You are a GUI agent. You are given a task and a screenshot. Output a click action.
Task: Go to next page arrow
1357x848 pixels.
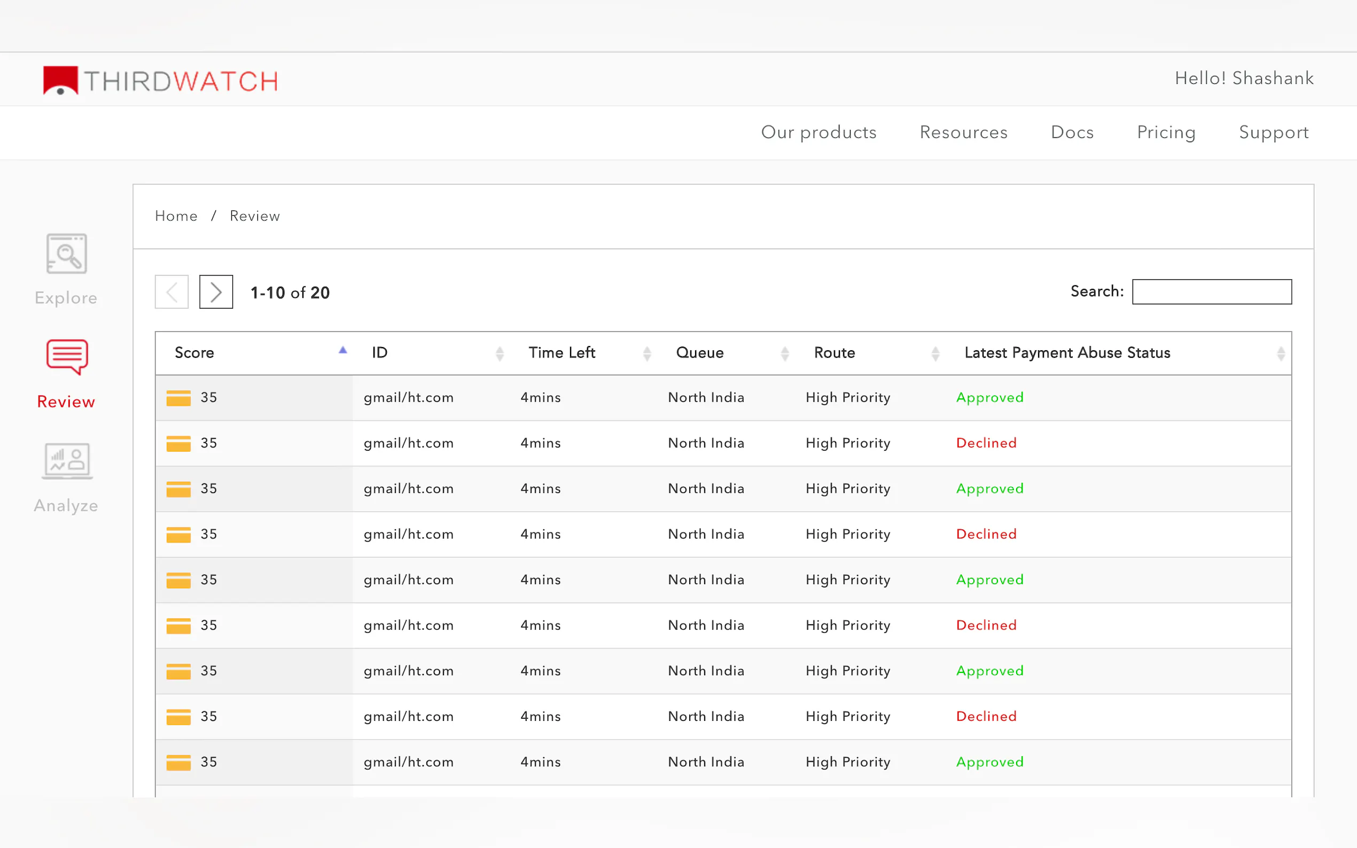(x=216, y=292)
